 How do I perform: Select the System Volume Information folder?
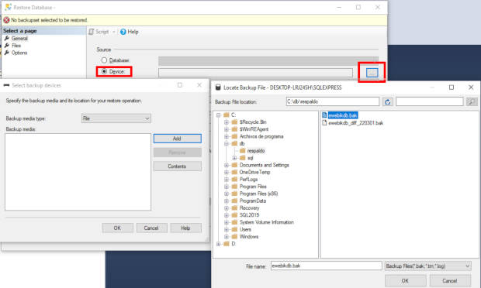(x=267, y=222)
